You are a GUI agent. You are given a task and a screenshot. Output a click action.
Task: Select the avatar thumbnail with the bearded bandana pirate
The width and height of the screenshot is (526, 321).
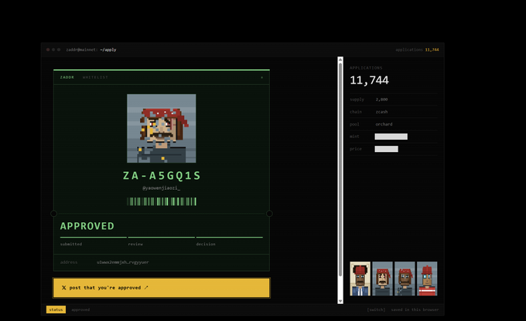tap(405, 279)
